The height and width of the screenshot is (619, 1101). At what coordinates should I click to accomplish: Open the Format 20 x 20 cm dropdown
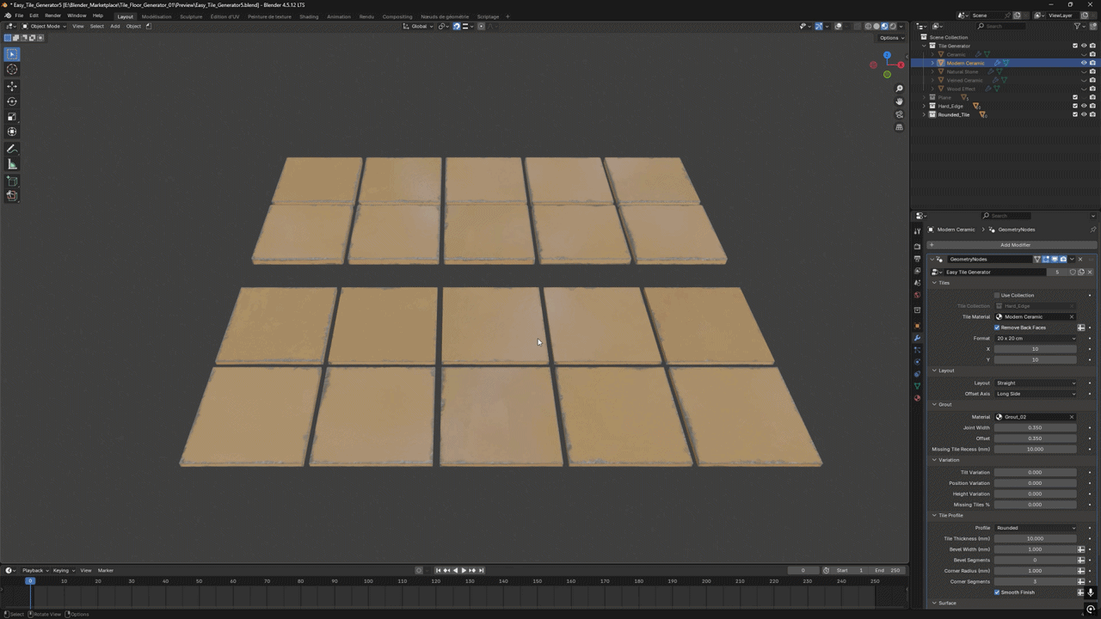point(1036,338)
